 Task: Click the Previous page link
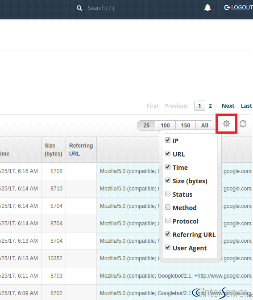pos(176,106)
